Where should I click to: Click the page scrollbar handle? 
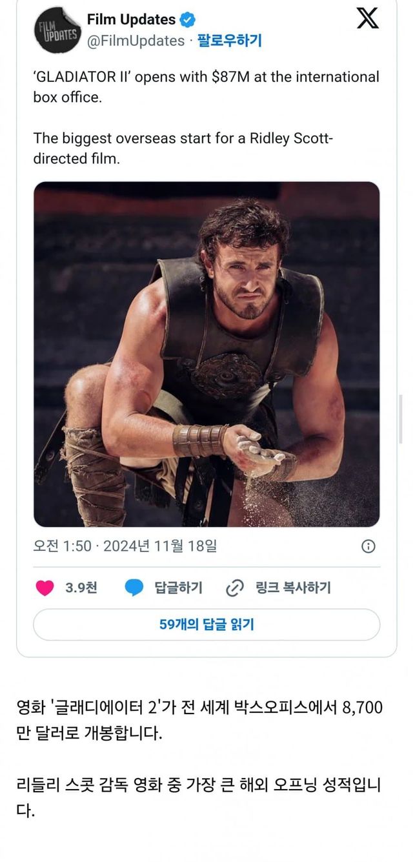(401, 418)
